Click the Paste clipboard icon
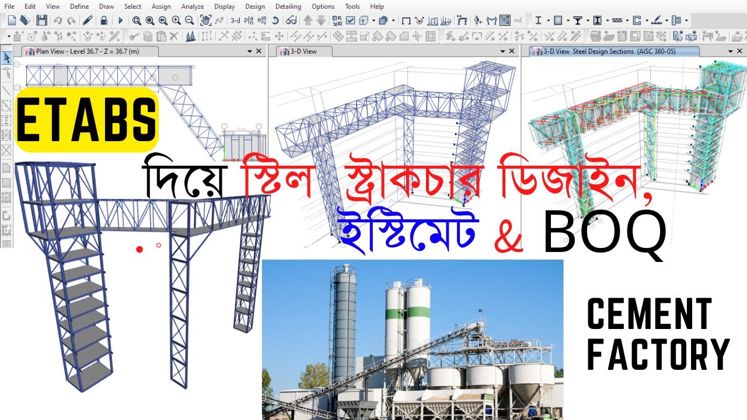 click(x=161, y=36)
